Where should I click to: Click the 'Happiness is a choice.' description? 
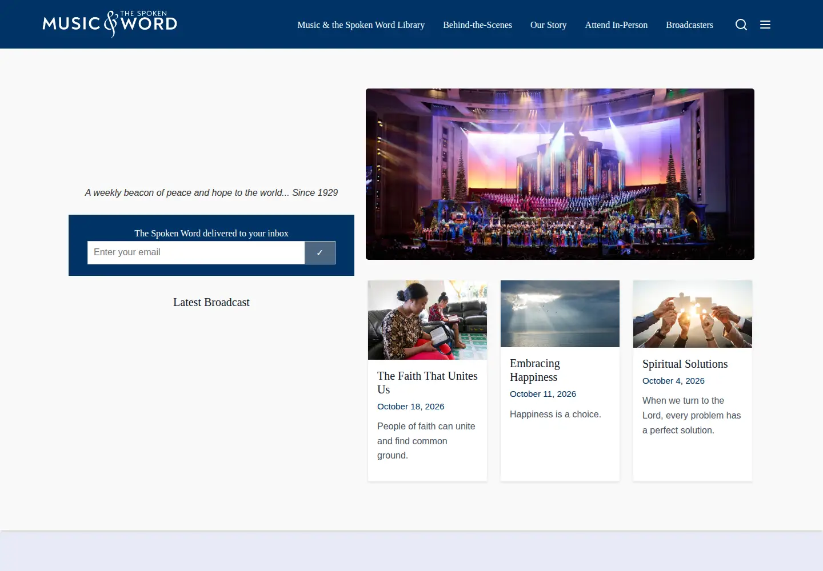[556, 414]
